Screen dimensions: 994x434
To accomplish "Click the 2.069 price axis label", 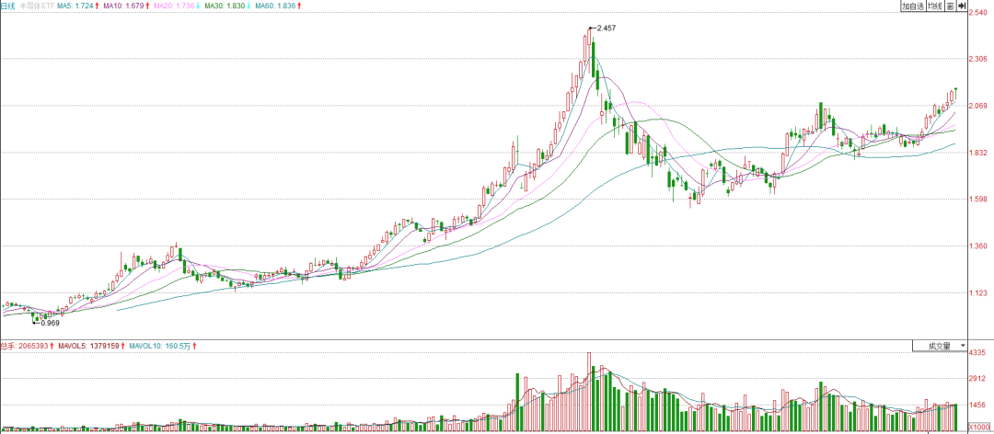I will (x=978, y=106).
